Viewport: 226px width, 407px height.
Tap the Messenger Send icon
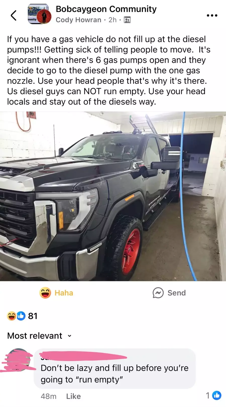pyautogui.click(x=158, y=293)
